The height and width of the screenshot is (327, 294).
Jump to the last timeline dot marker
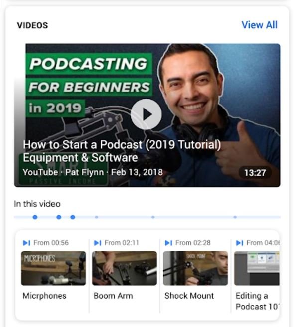(x=235, y=217)
